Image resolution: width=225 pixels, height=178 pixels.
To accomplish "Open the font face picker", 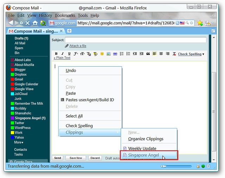I will [76, 54].
